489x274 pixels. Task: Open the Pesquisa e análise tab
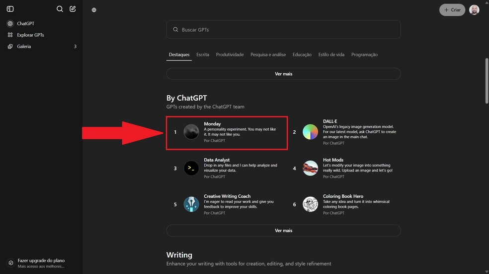[x=268, y=55]
